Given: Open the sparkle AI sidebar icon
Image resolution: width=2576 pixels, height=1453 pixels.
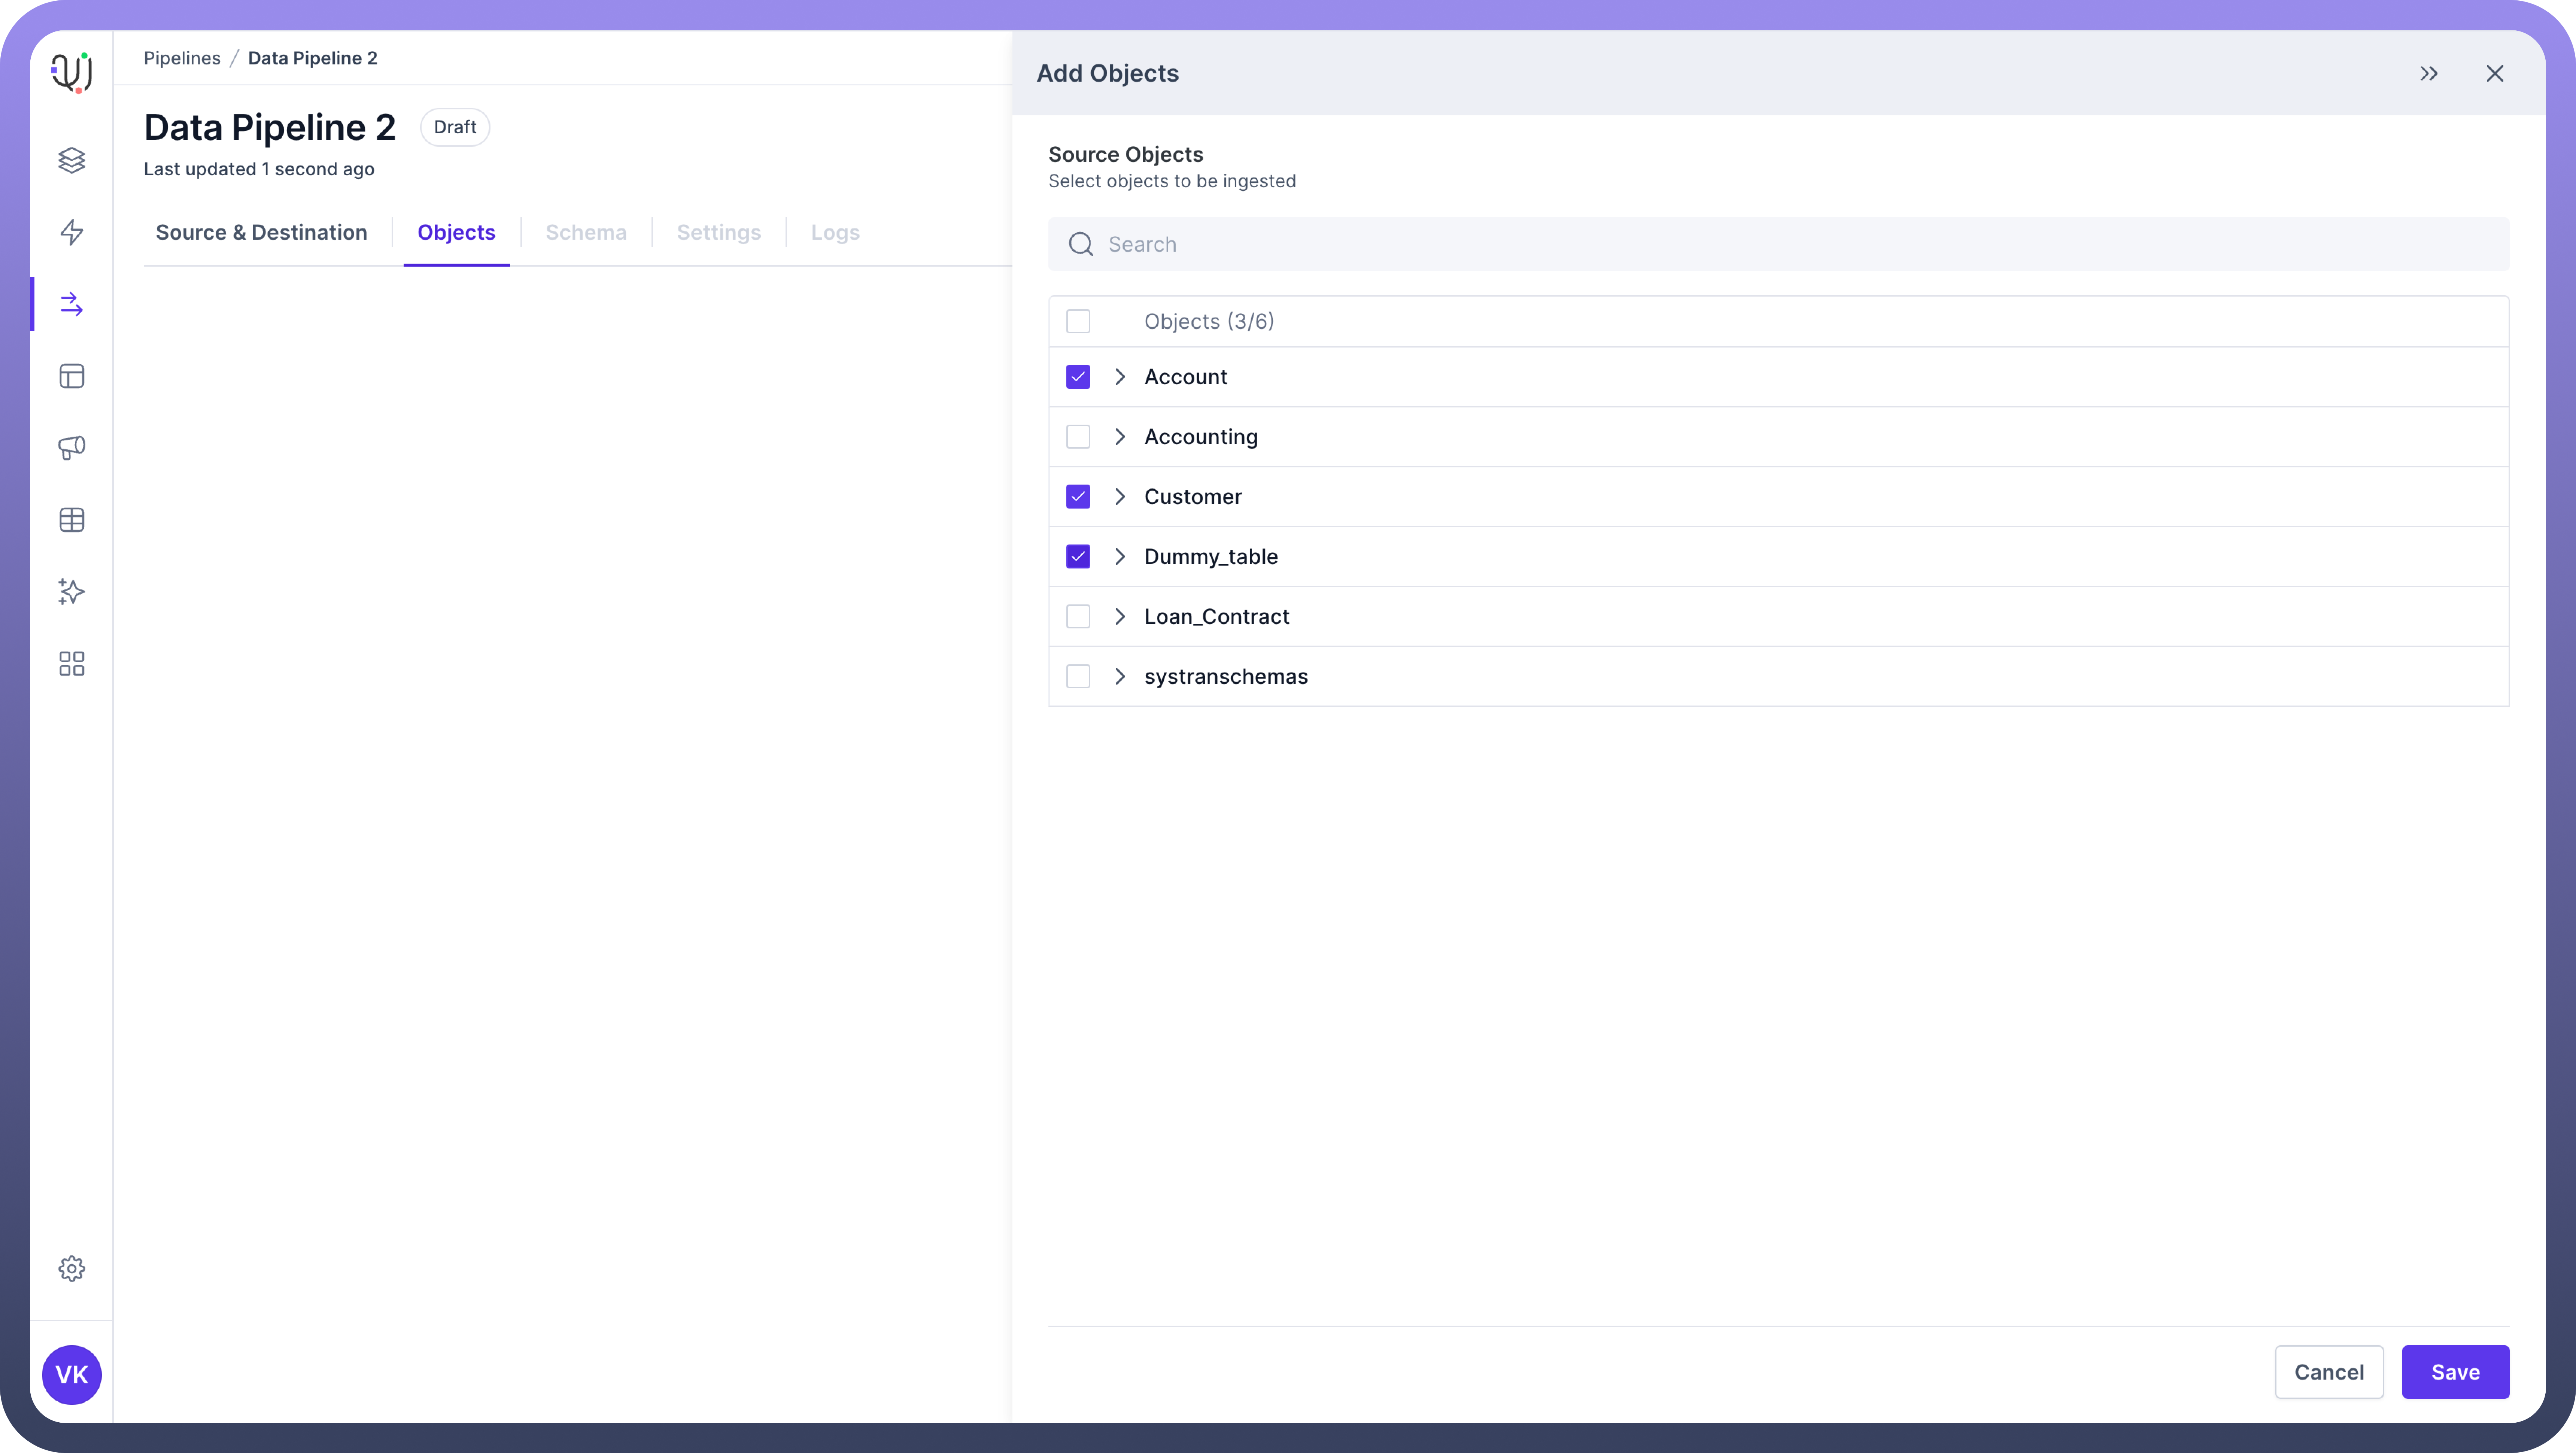Looking at the screenshot, I should pyautogui.click(x=71, y=592).
